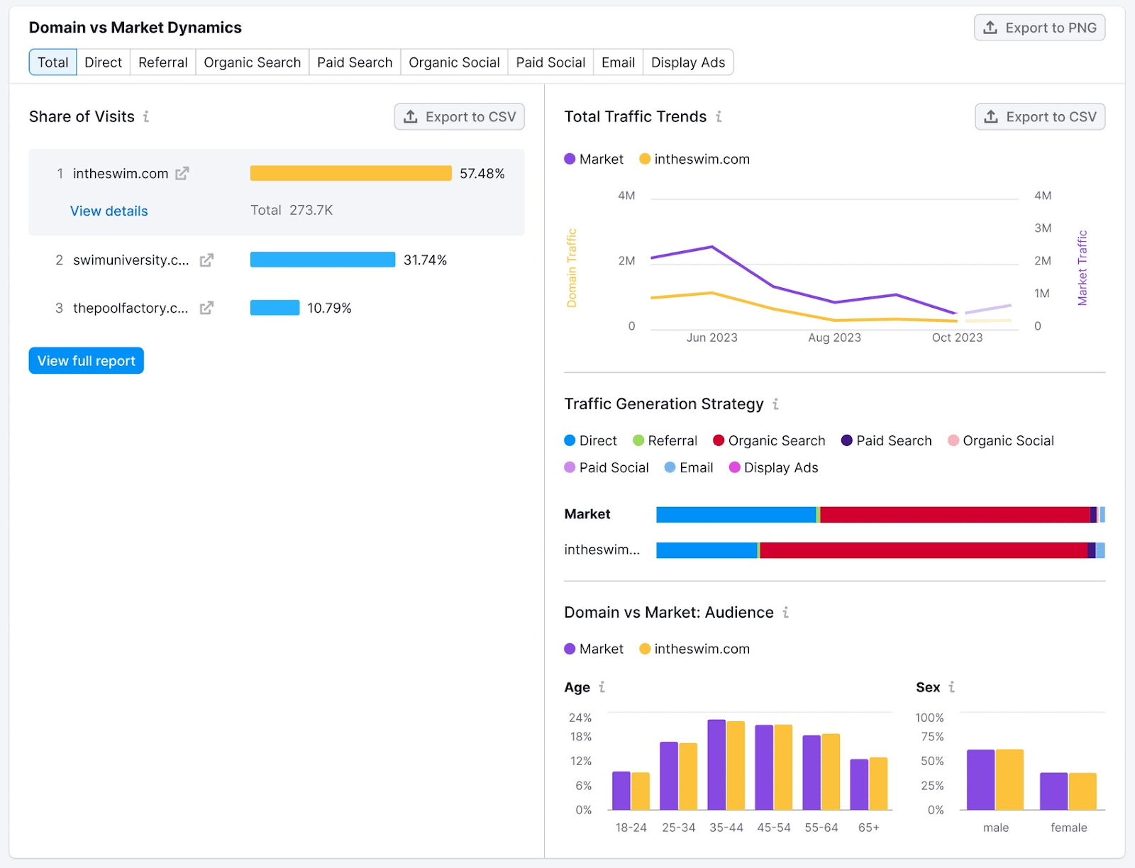Open the Email tab
The image size is (1135, 868).
coord(619,62)
